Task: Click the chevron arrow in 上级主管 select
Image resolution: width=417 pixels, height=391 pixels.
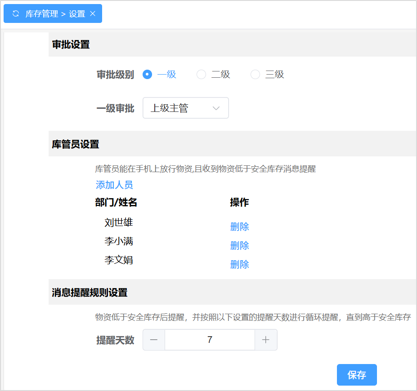Action: coord(216,108)
